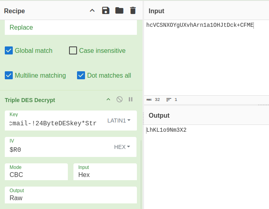Uncheck Global match checkbox
Image resolution: width=269 pixels, height=209 pixels.
click(9, 50)
